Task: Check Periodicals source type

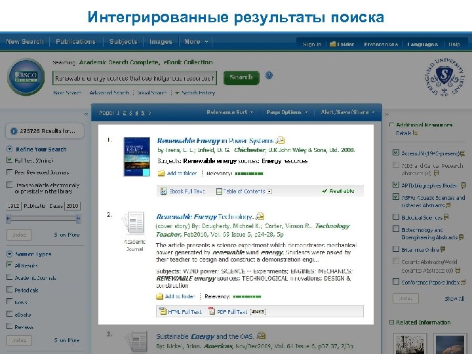Action: tap(9, 290)
